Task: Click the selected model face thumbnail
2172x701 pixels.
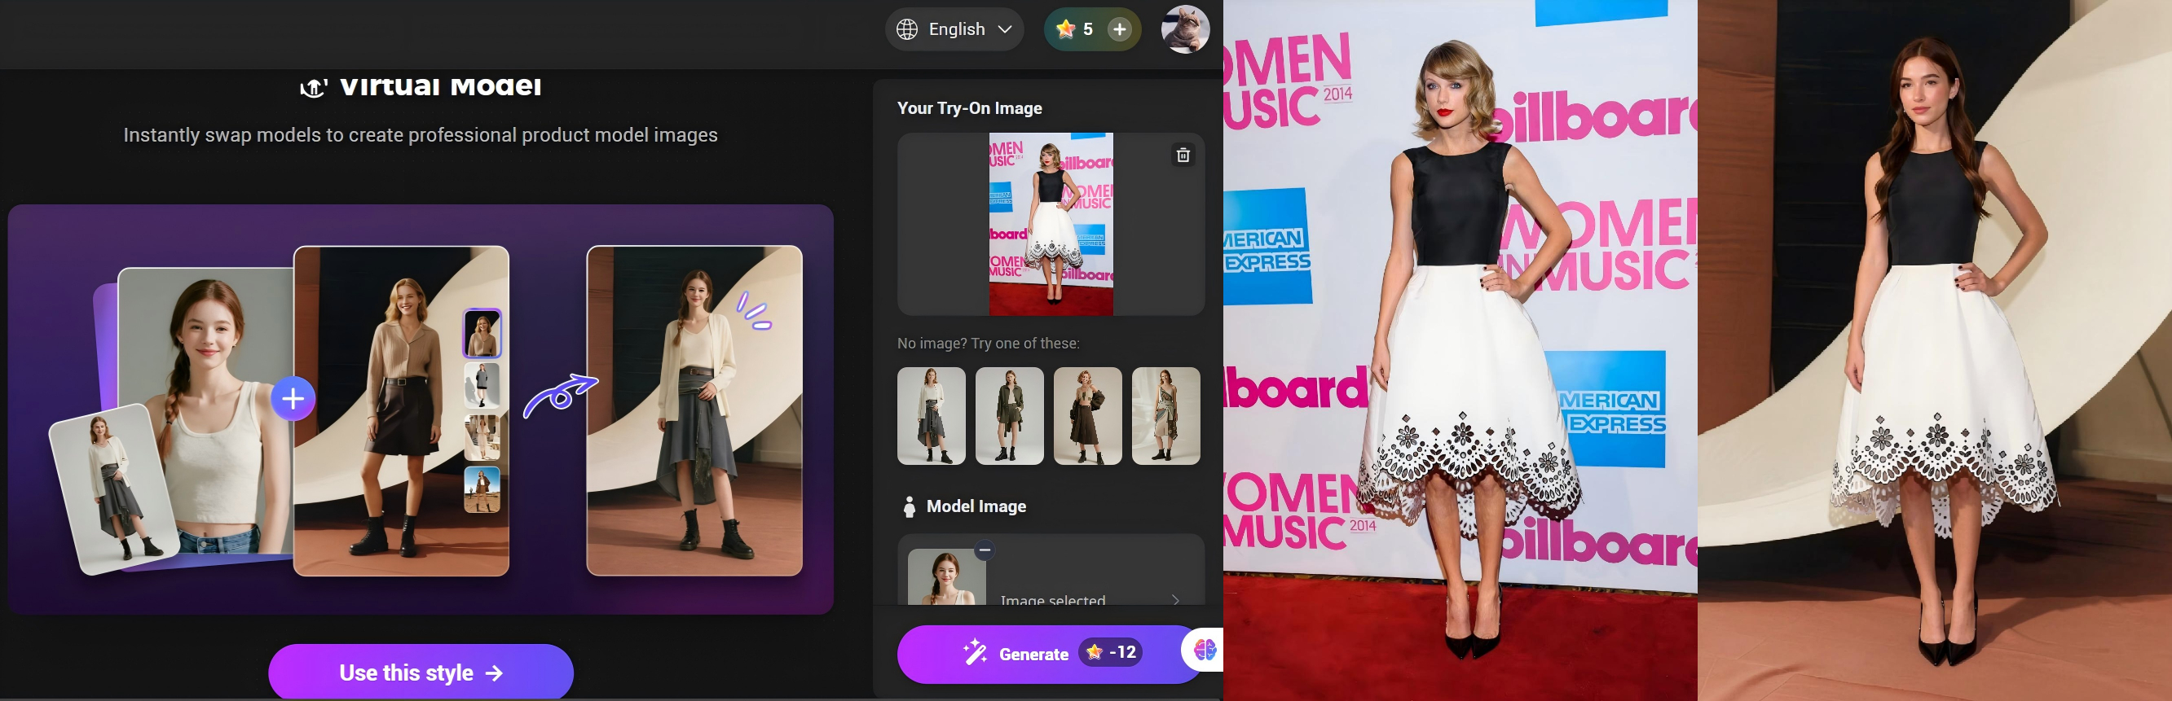Action: [x=946, y=578]
